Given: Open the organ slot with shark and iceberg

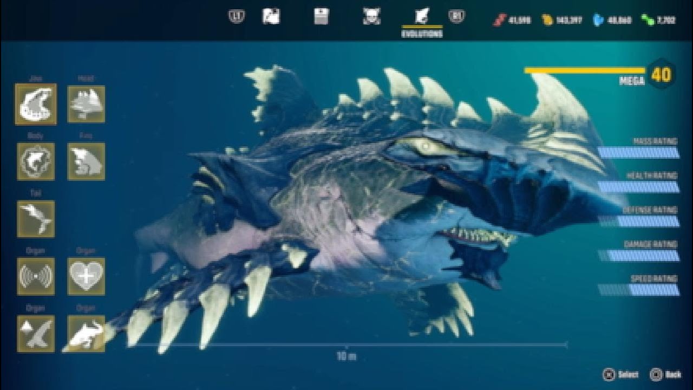Looking at the screenshot, I should tap(35, 334).
